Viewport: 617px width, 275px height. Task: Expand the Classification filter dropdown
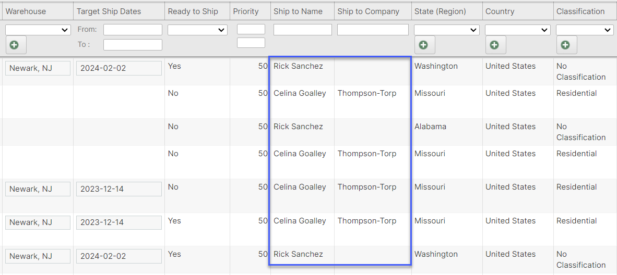[x=585, y=30]
